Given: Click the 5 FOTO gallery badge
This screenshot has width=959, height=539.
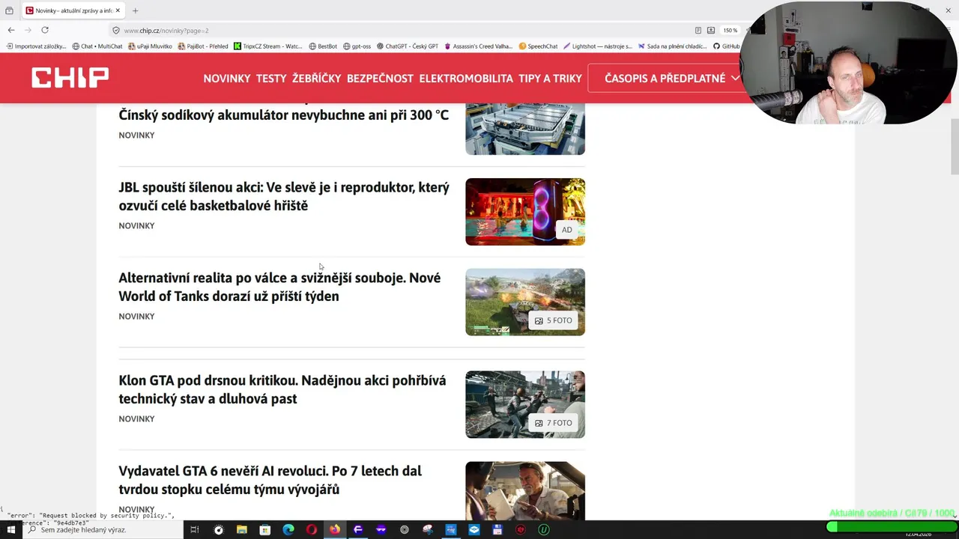Looking at the screenshot, I should click(x=554, y=320).
